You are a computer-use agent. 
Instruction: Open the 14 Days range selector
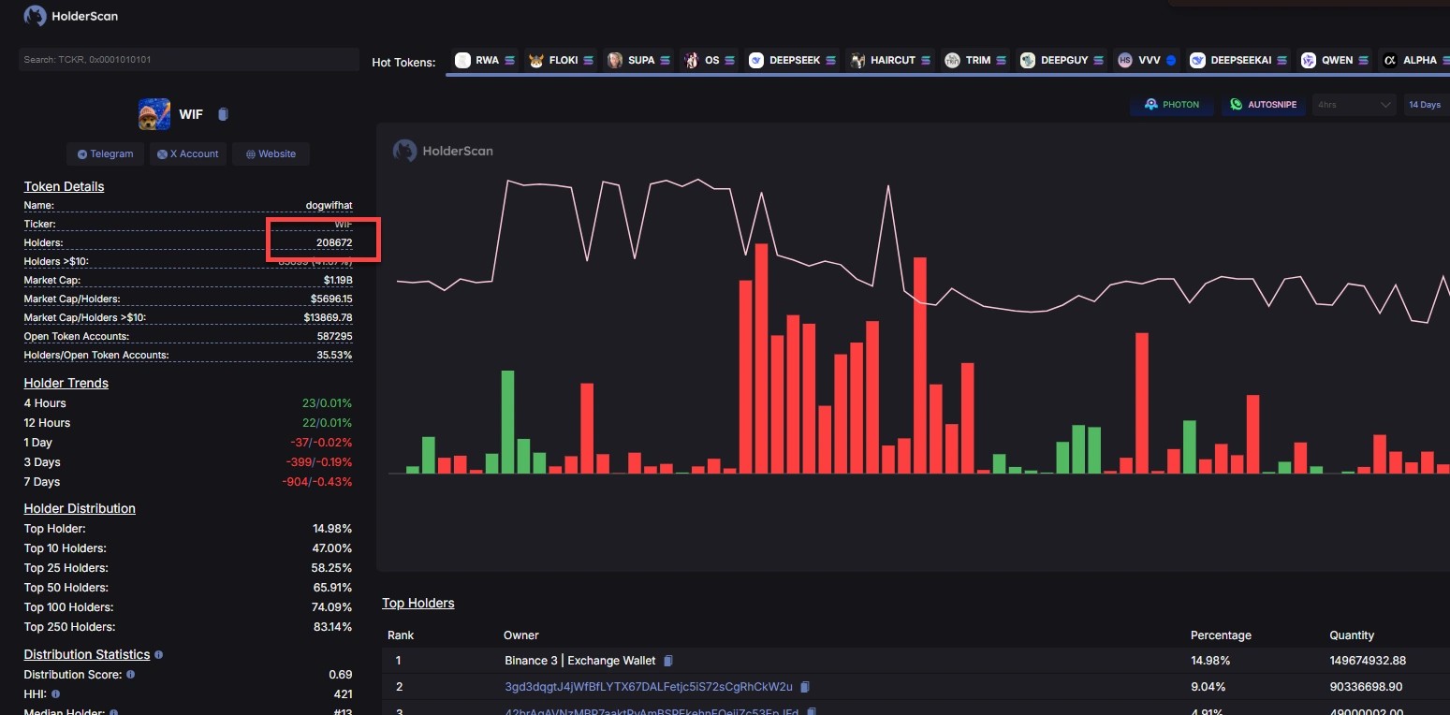pos(1425,105)
